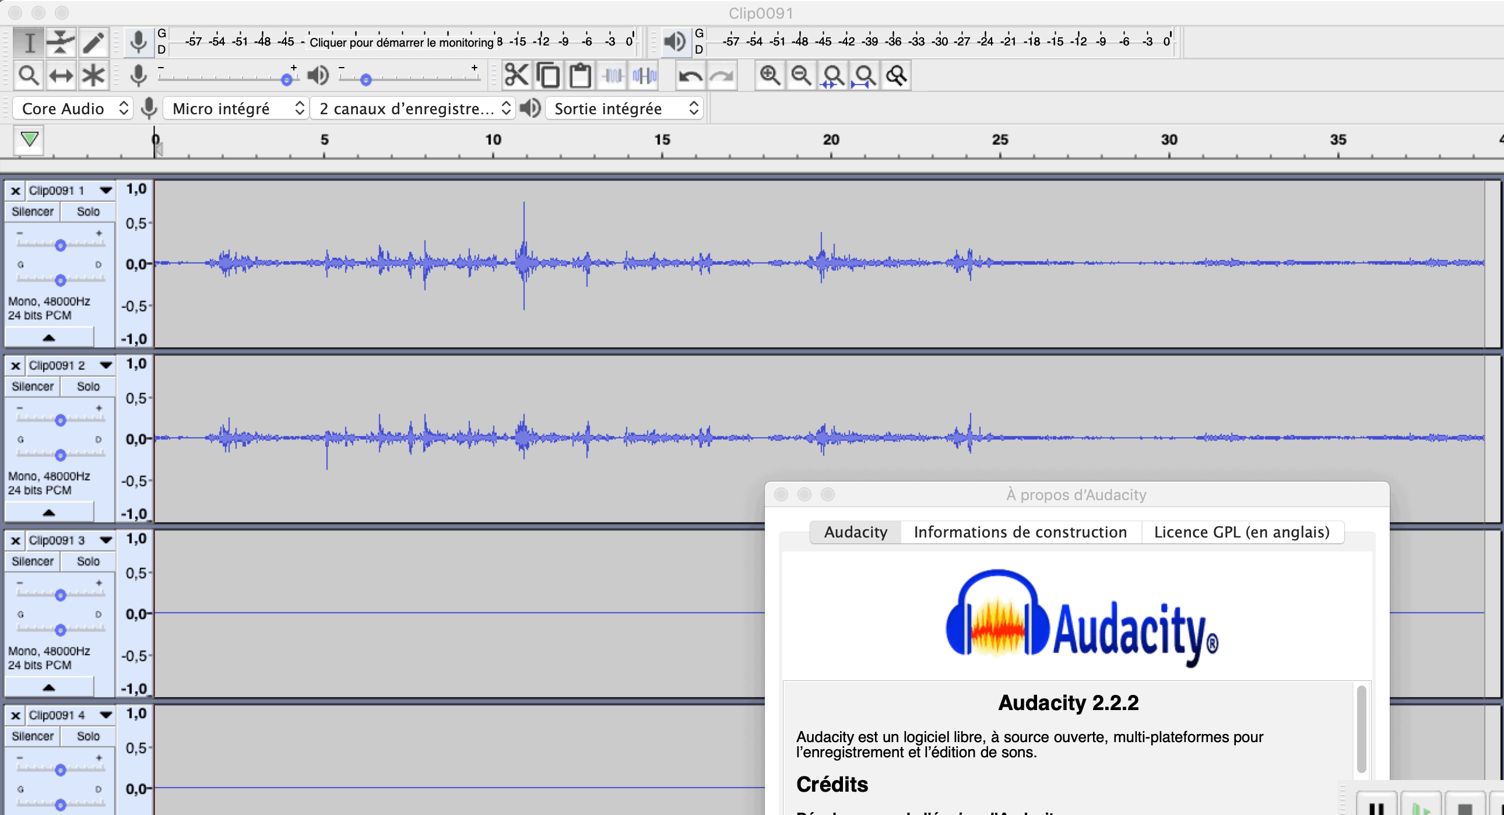This screenshot has height=815, width=1504.
Task: Click the Zoom Out icon
Action: coord(801,75)
